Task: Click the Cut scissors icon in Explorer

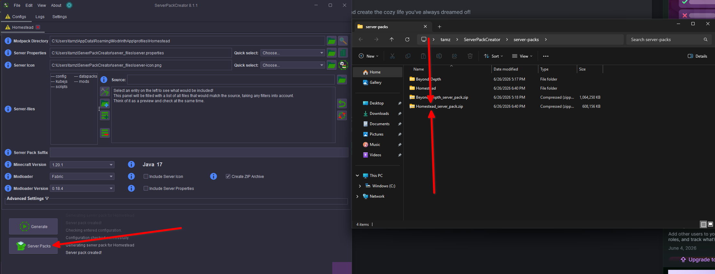Action: [392, 56]
